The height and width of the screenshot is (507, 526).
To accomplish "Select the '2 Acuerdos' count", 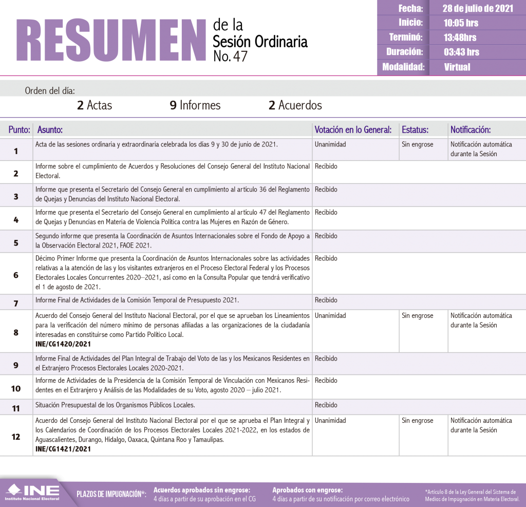I will pos(295,105).
